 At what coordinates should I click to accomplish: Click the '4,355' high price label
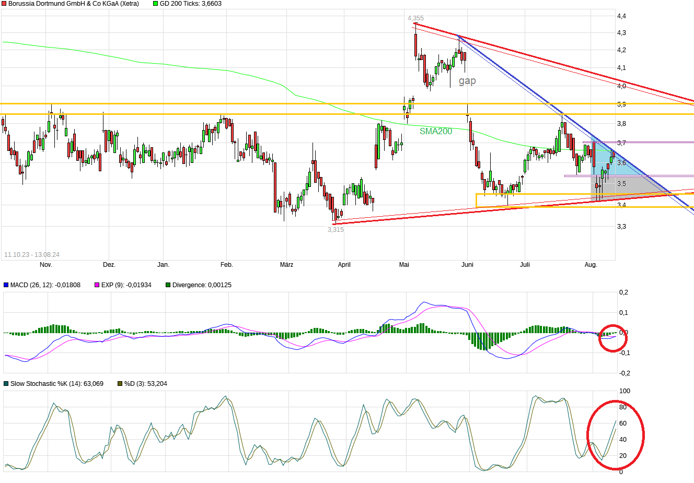(416, 18)
